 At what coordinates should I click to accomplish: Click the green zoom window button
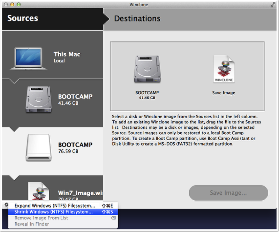(x=19, y=5)
